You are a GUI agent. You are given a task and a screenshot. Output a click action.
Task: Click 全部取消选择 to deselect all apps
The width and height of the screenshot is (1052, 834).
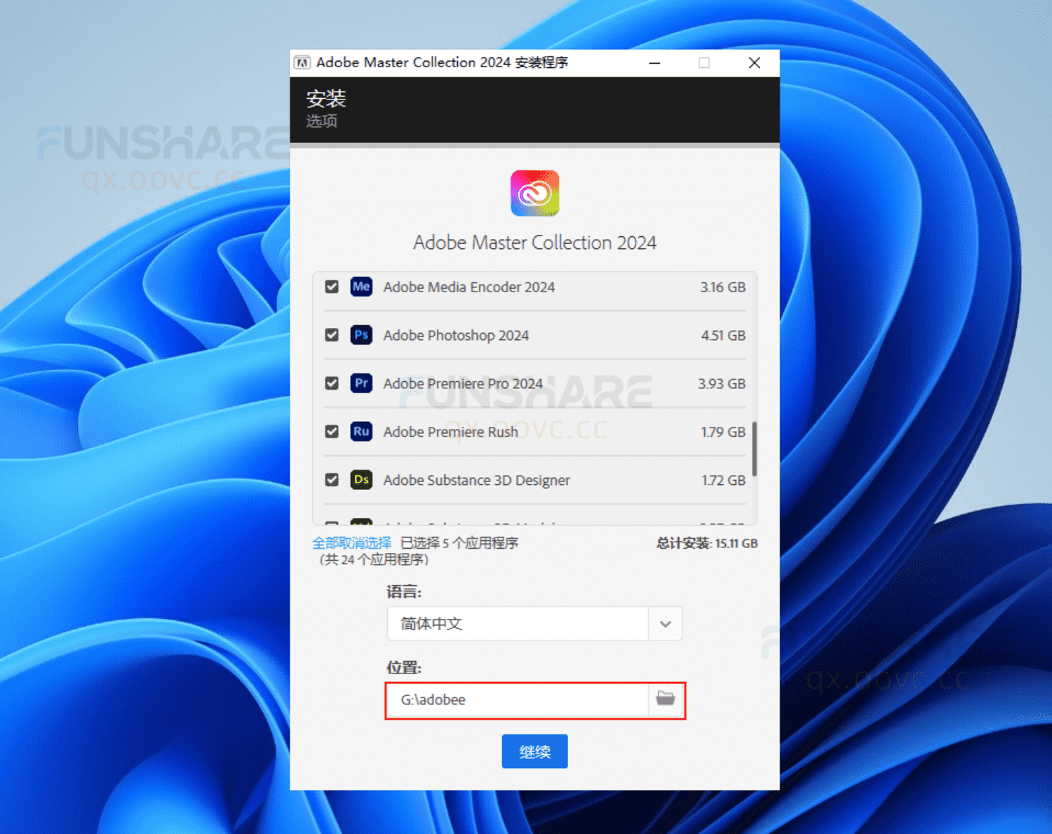(351, 542)
